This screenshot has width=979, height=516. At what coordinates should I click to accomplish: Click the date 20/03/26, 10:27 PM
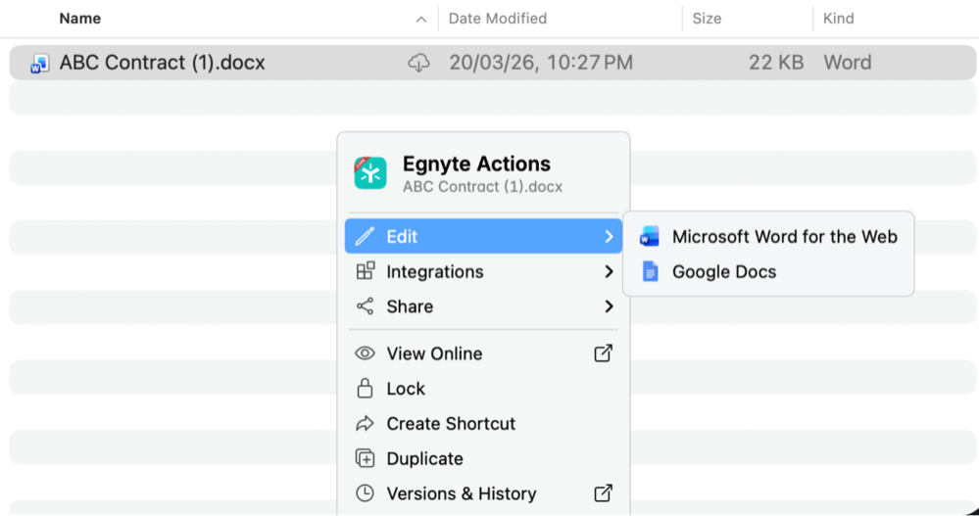point(541,63)
